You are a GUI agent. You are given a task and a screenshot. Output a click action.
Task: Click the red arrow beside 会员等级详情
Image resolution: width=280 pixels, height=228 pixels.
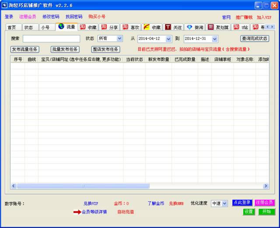pyautogui.click(x=77, y=212)
